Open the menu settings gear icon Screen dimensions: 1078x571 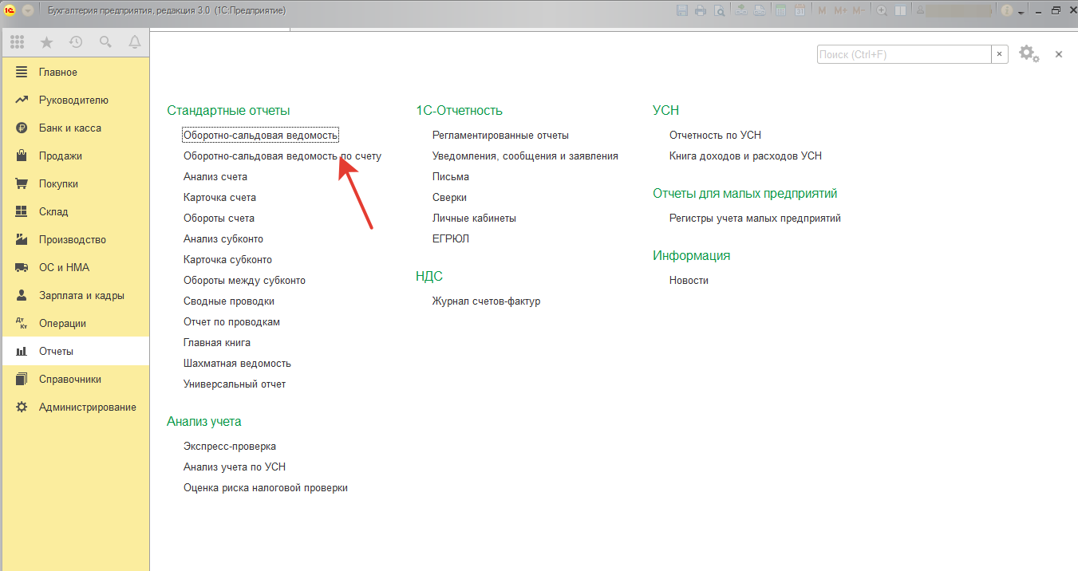click(x=1029, y=54)
